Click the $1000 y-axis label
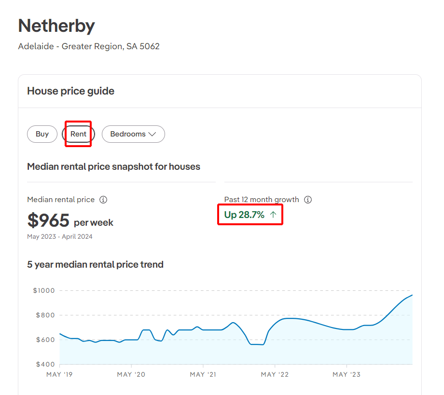 point(44,290)
